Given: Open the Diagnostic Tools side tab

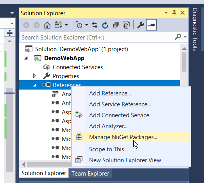Looking at the screenshot, I should [195, 29].
